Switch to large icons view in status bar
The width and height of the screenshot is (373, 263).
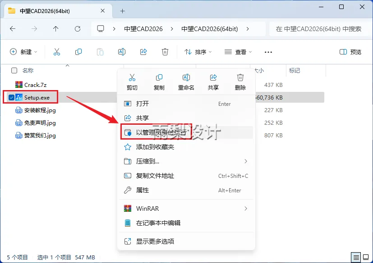366,257
